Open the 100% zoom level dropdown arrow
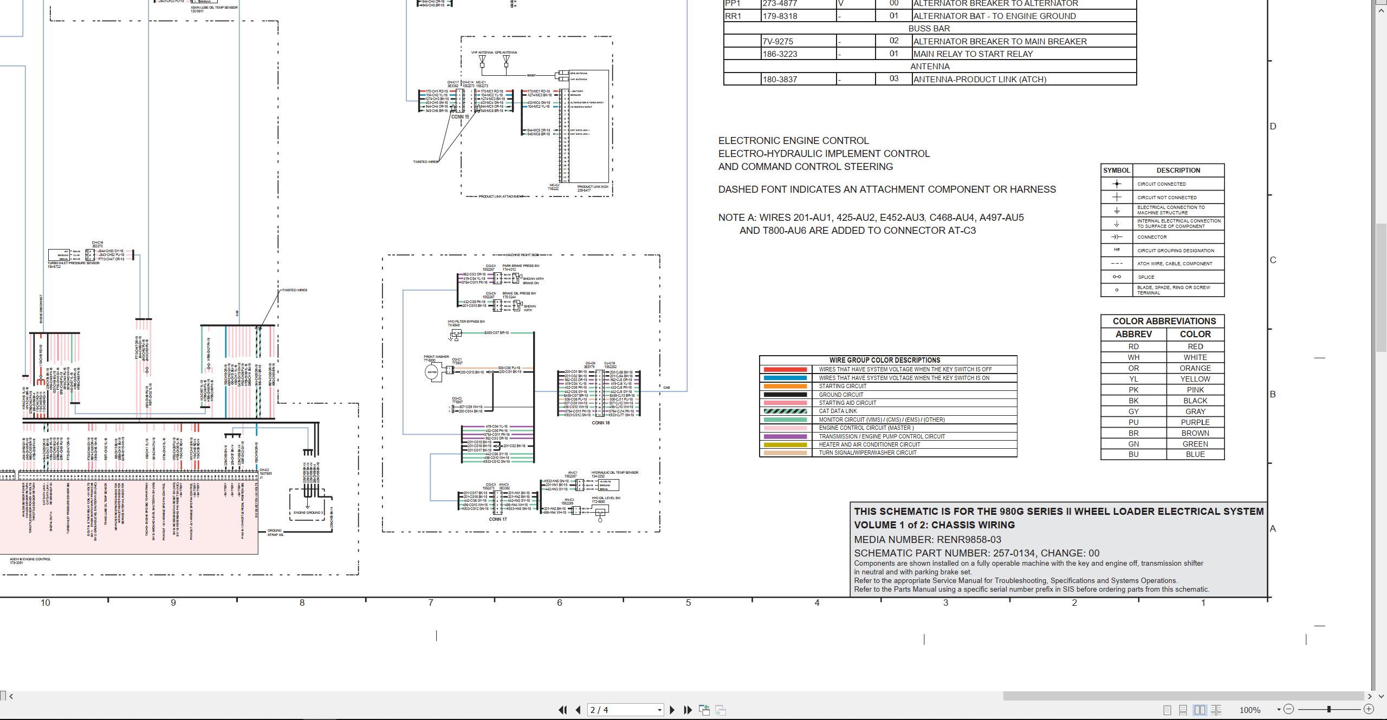 [x=1279, y=709]
